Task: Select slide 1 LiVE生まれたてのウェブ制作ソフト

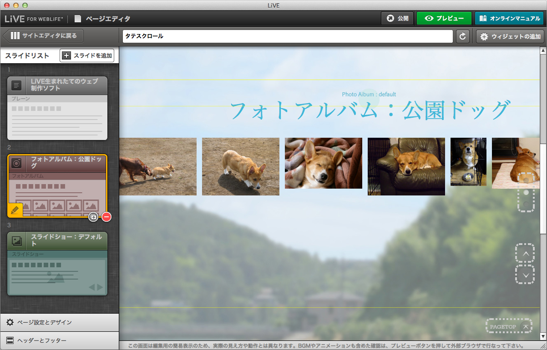Action: pos(57,108)
